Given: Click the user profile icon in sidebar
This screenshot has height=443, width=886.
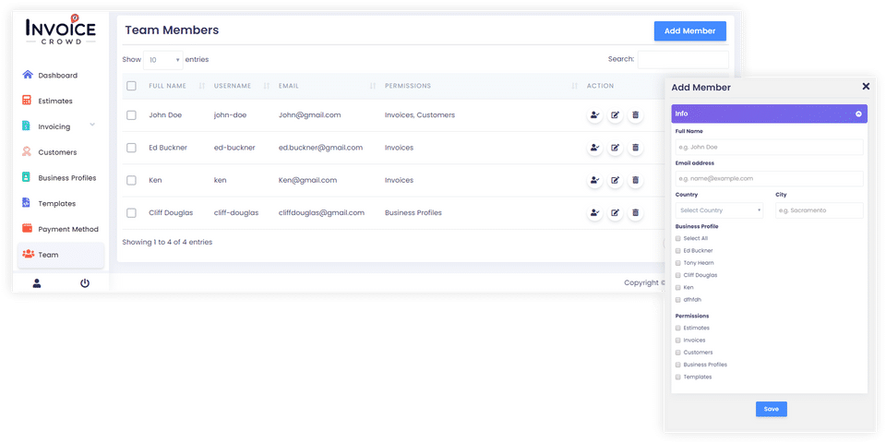Looking at the screenshot, I should coord(37,283).
